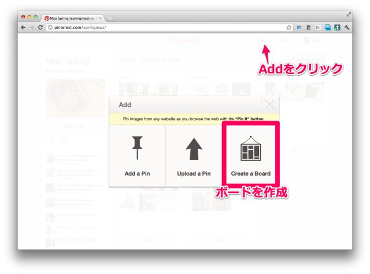Click the Tumblr t extension icon
Image resolution: width=370 pixels, height=274 pixels.
[337, 27]
